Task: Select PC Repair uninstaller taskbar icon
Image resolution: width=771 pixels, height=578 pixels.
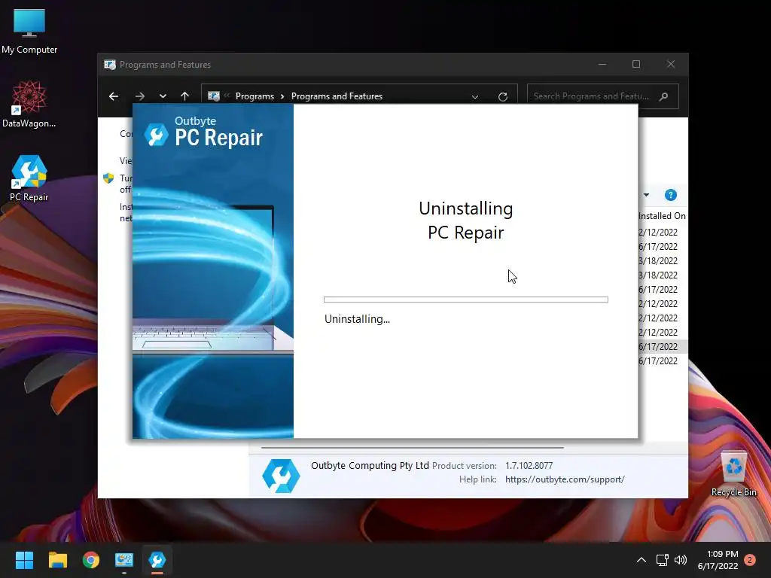Action: coord(157,560)
